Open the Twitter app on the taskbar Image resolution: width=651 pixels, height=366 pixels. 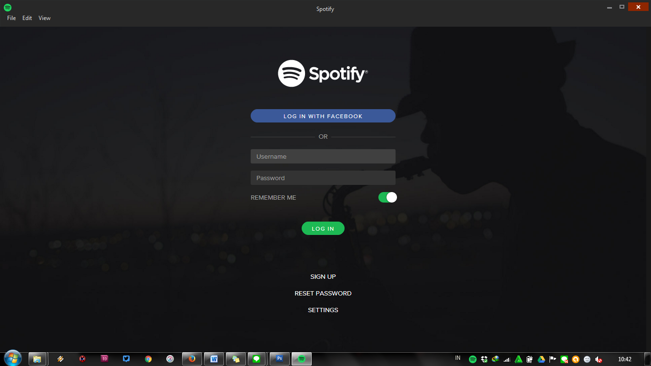click(126, 359)
